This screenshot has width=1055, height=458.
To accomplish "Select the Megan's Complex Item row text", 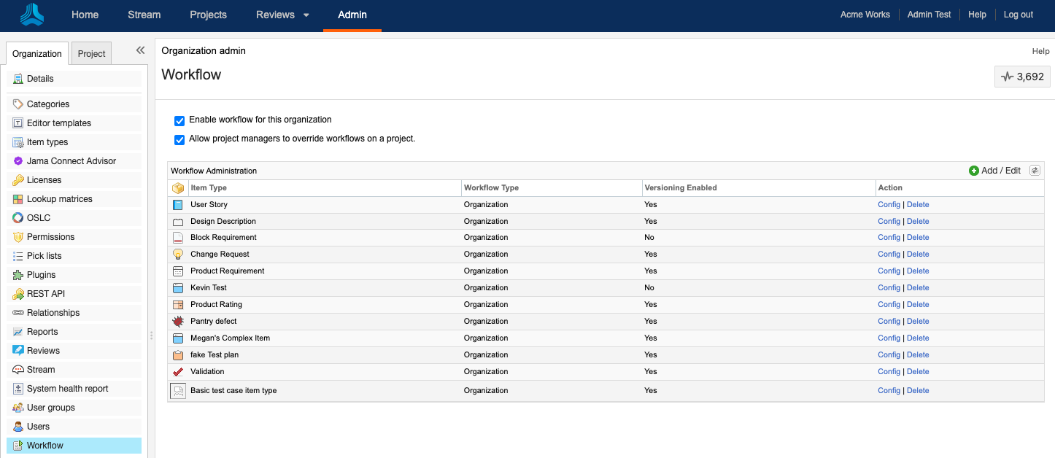I will (231, 338).
